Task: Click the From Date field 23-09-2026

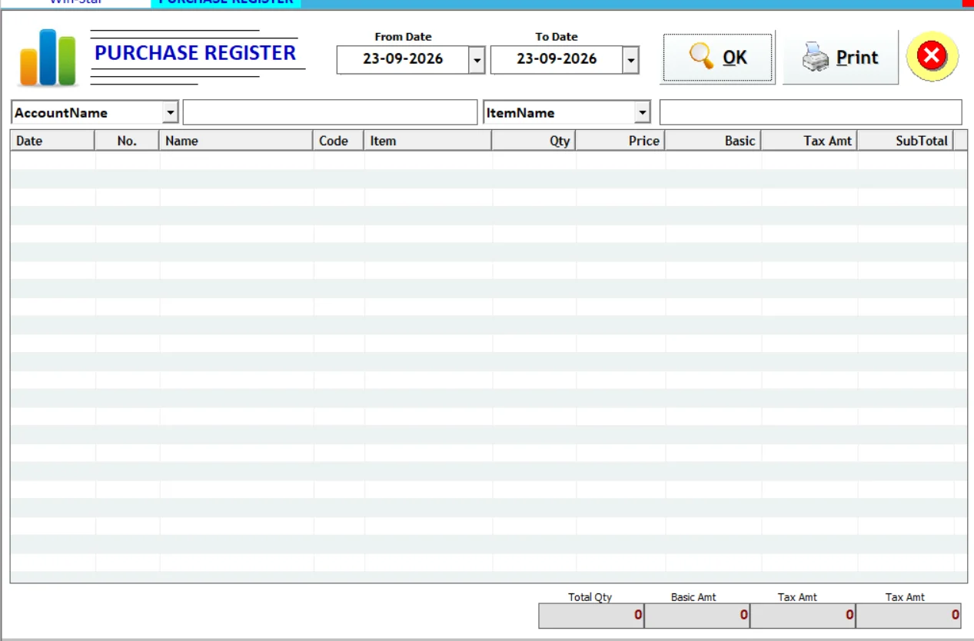Action: tap(403, 60)
